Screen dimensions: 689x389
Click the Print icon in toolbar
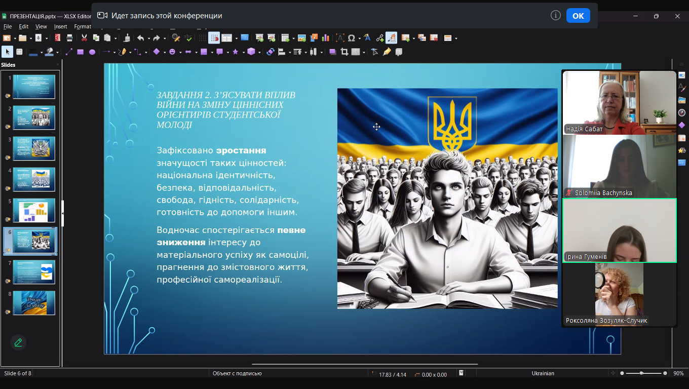pos(69,38)
